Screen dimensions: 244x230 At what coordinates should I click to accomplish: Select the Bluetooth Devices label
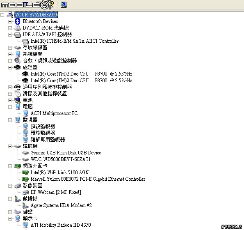pyautogui.click(x=40, y=21)
